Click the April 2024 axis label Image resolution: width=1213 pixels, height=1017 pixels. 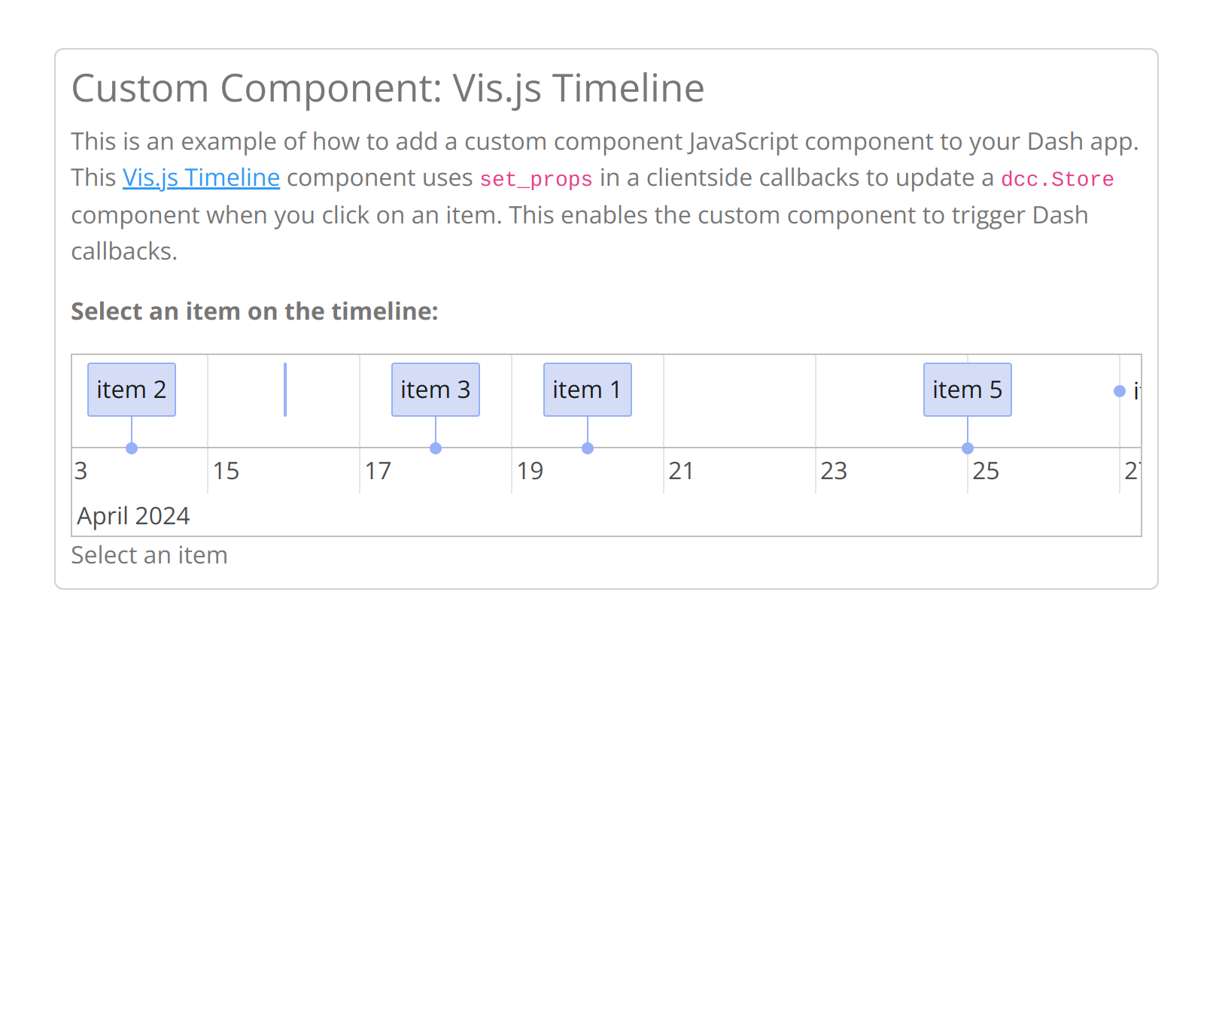pyautogui.click(x=133, y=516)
